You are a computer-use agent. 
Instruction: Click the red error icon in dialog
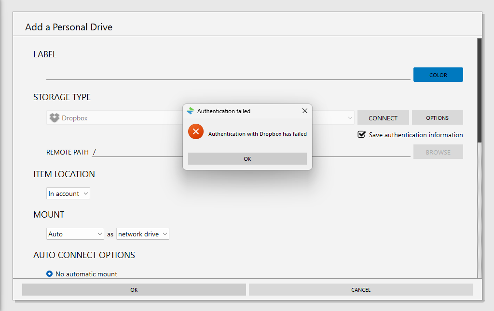(196, 131)
